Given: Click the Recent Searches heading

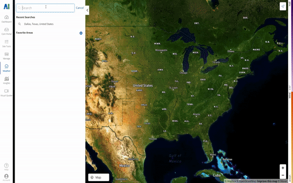Looking at the screenshot, I should pos(25,17).
